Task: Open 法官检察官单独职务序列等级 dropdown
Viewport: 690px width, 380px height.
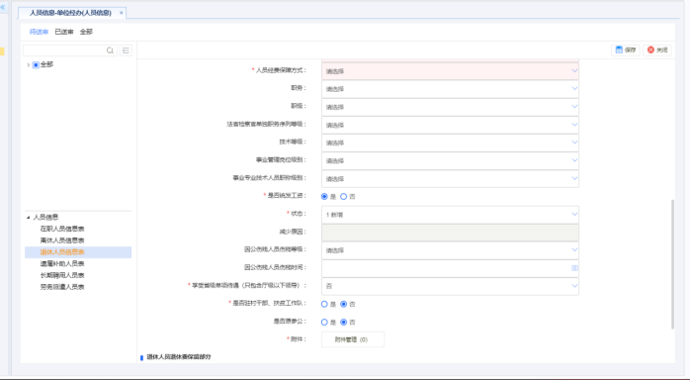Action: [450, 125]
